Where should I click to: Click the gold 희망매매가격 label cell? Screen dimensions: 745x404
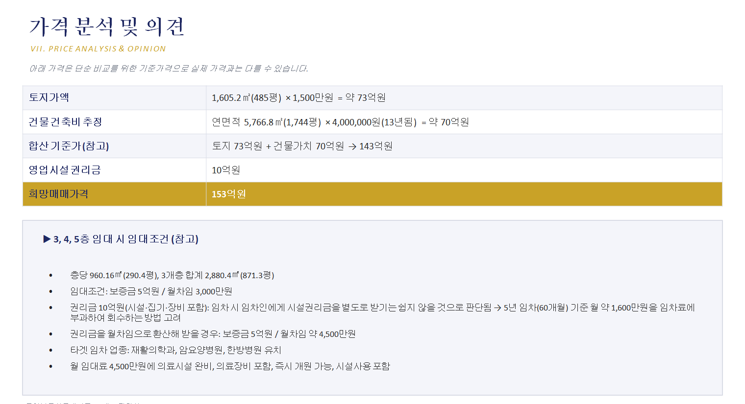point(114,194)
